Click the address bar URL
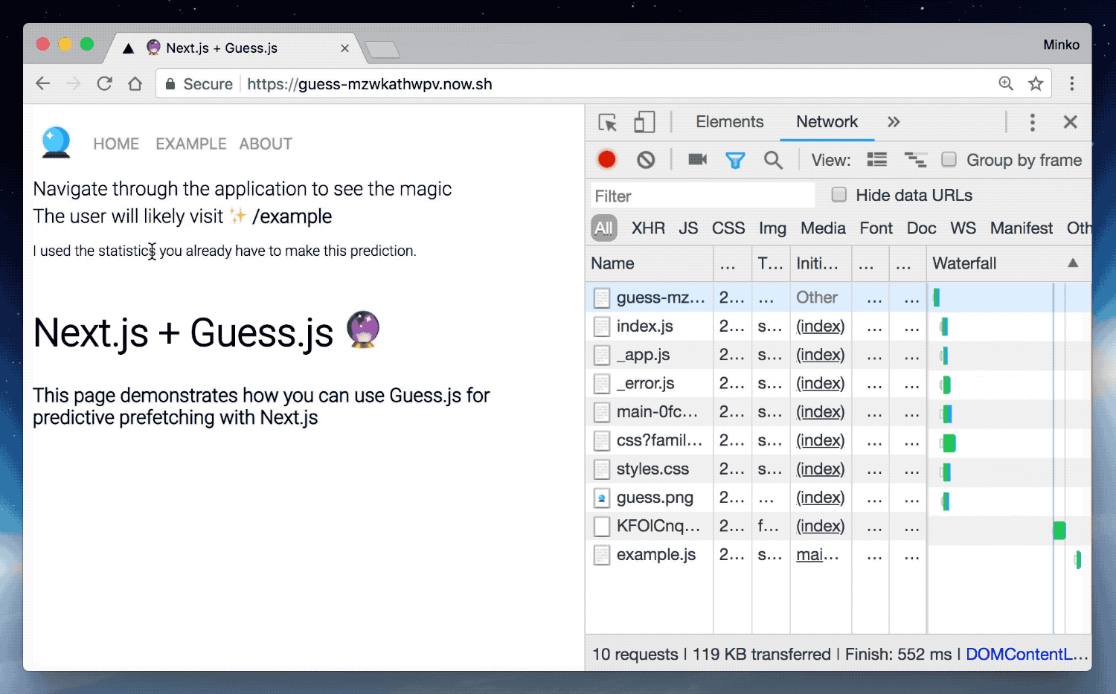Image resolution: width=1116 pixels, height=694 pixels. coord(370,84)
